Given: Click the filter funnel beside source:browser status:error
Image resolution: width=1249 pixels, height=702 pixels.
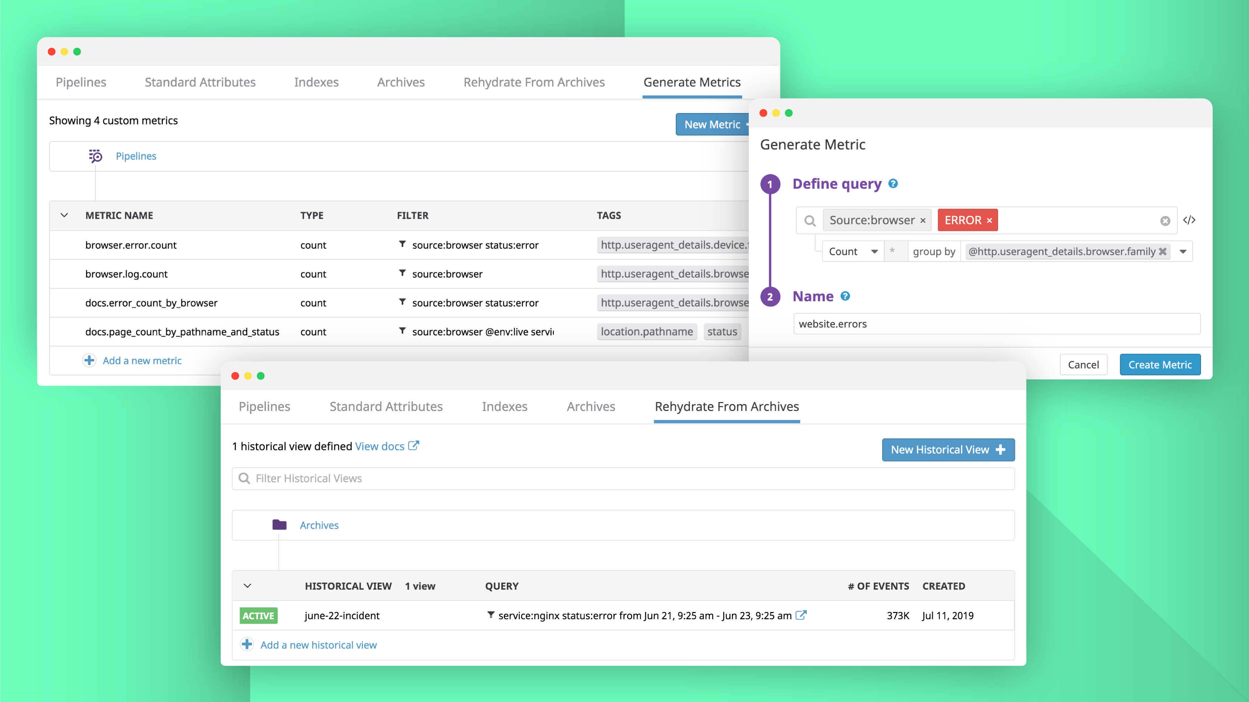Looking at the screenshot, I should pyautogui.click(x=402, y=245).
